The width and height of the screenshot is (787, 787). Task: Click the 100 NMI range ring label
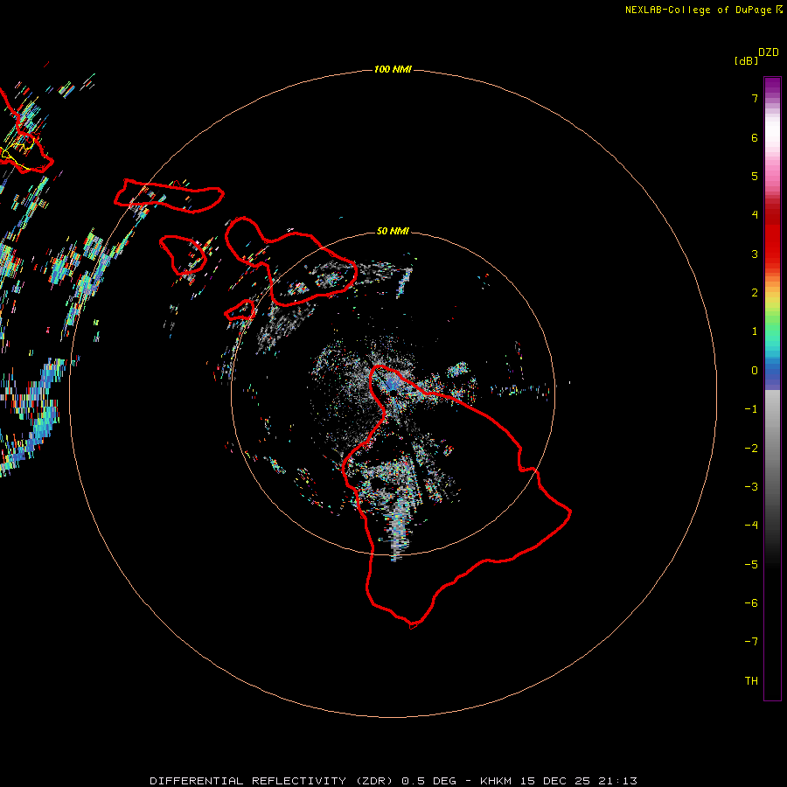pyautogui.click(x=393, y=69)
